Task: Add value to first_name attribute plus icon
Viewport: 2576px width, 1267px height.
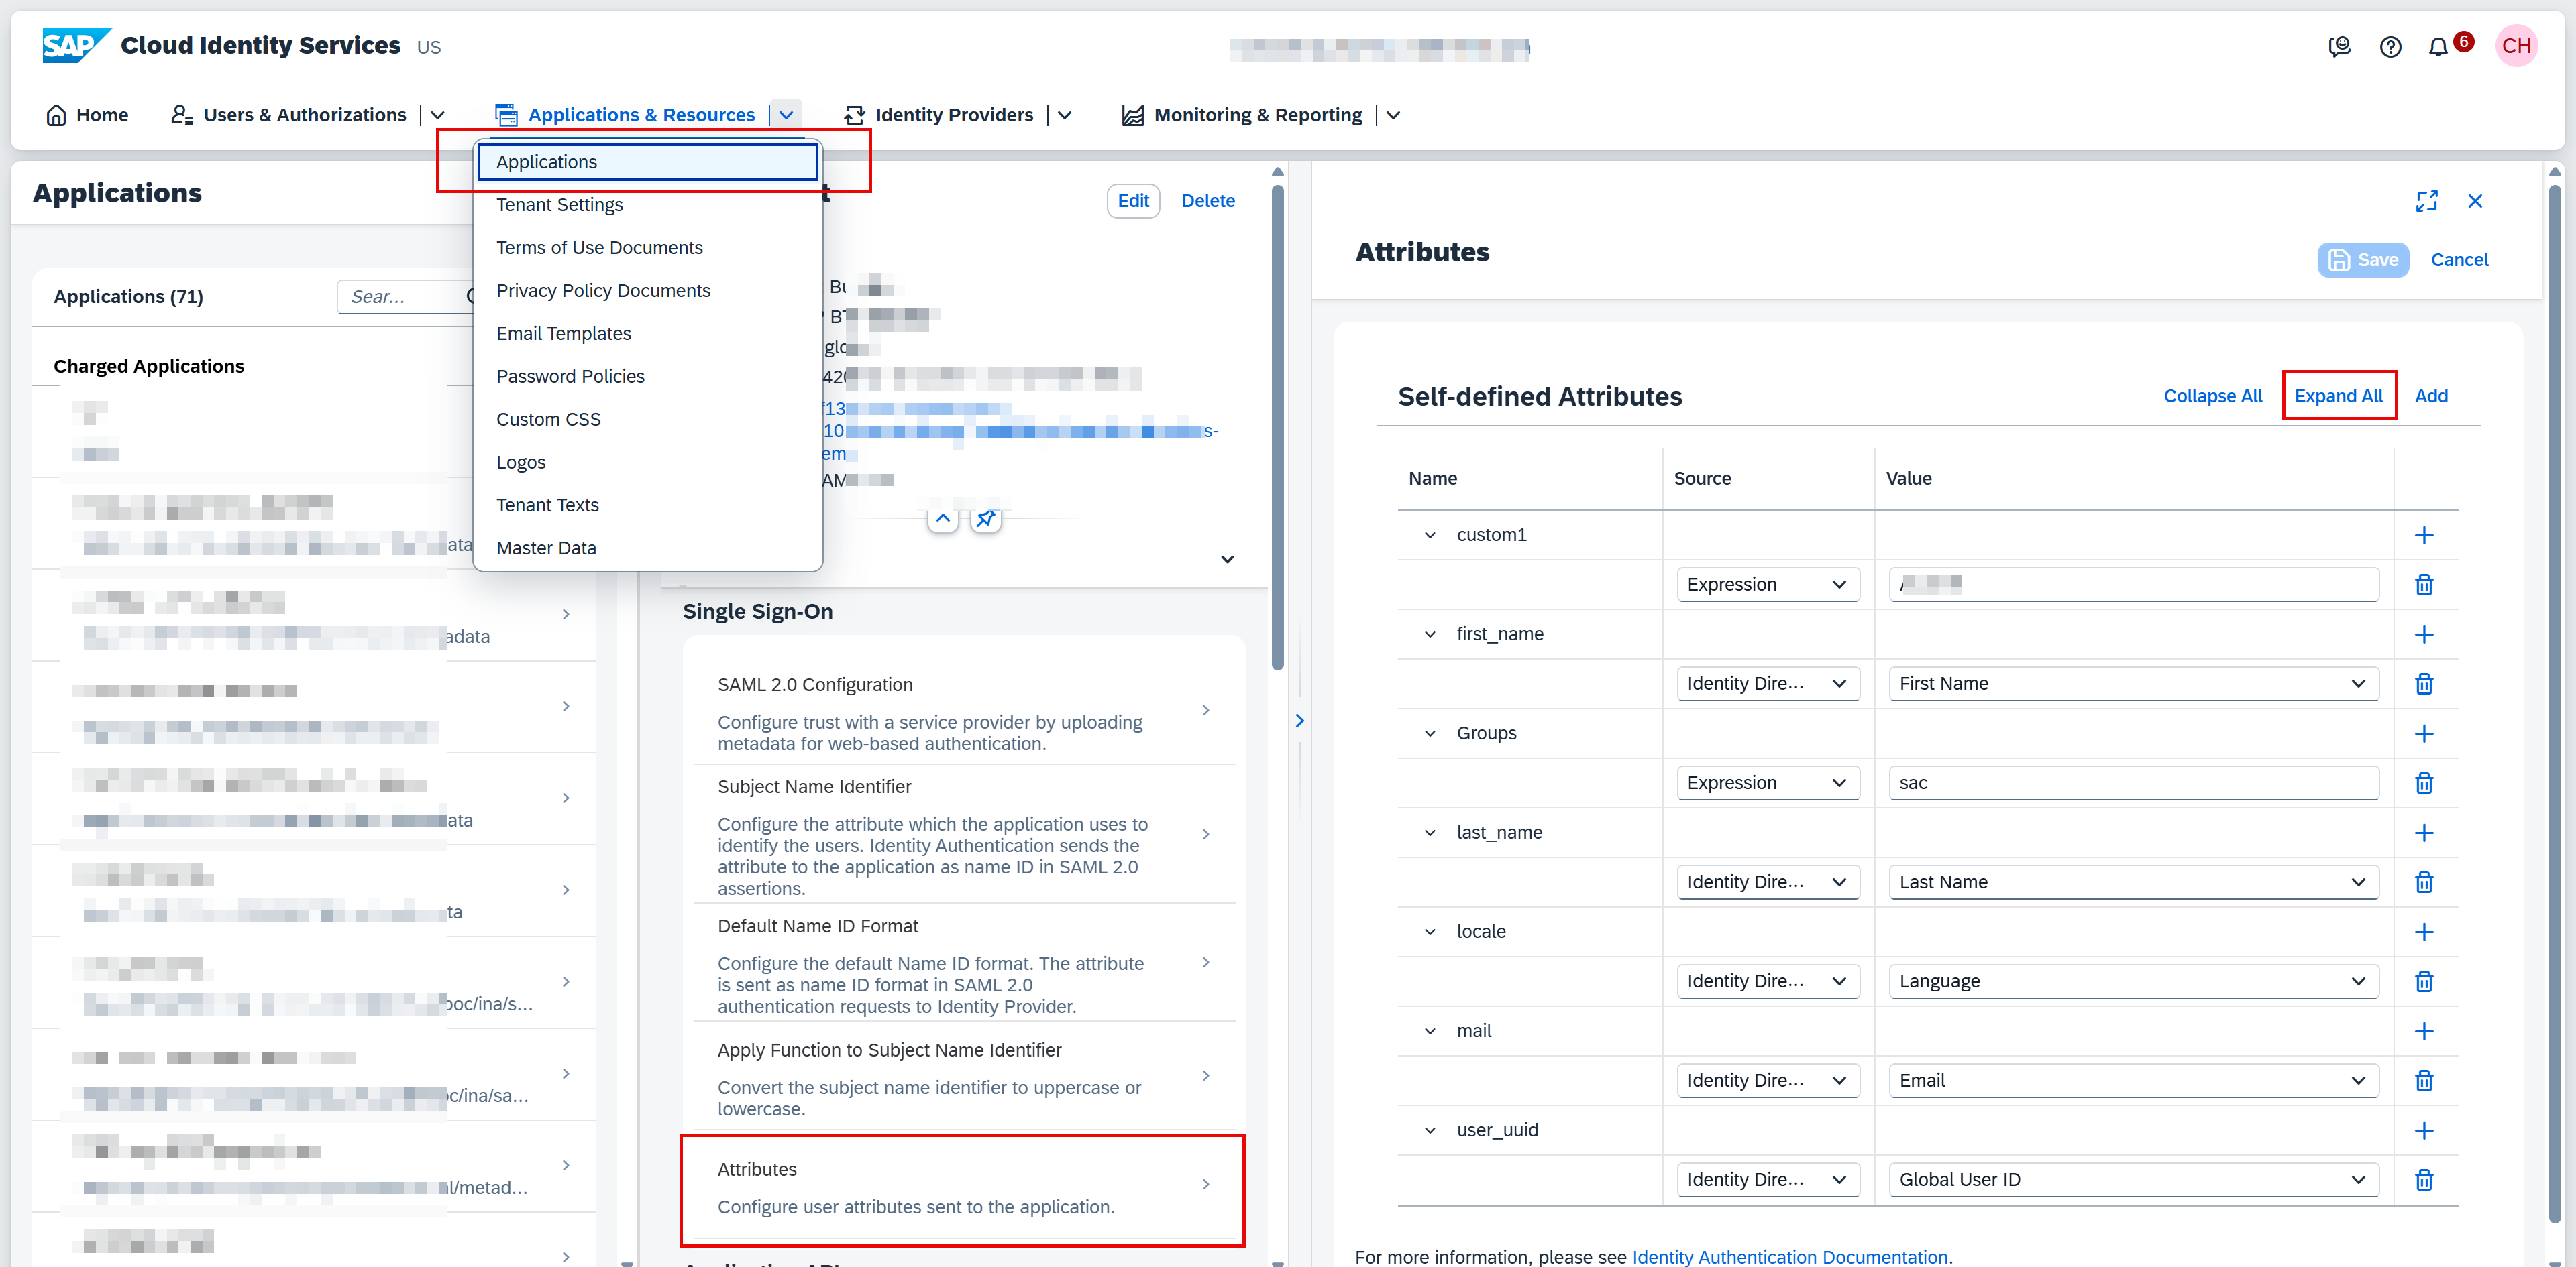Action: [x=2424, y=634]
